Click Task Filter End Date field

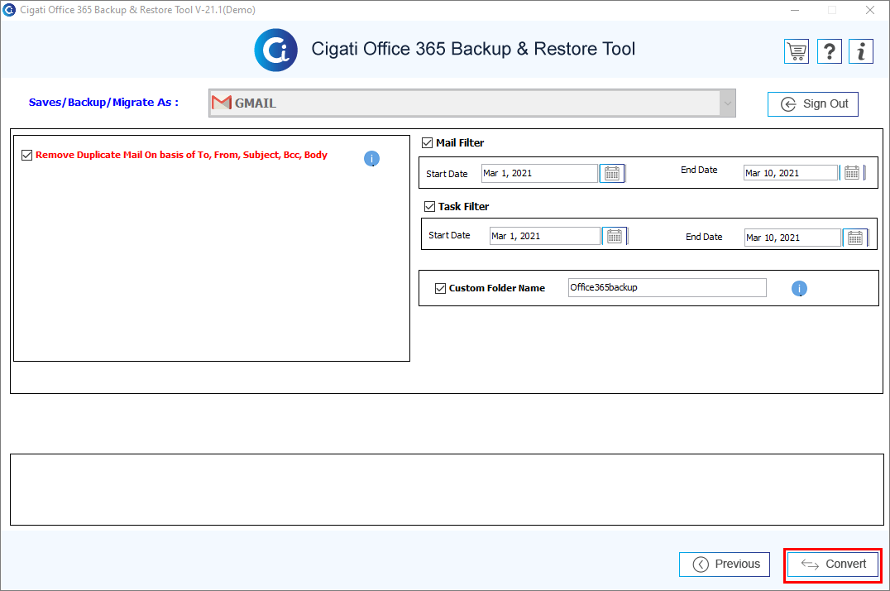(792, 238)
